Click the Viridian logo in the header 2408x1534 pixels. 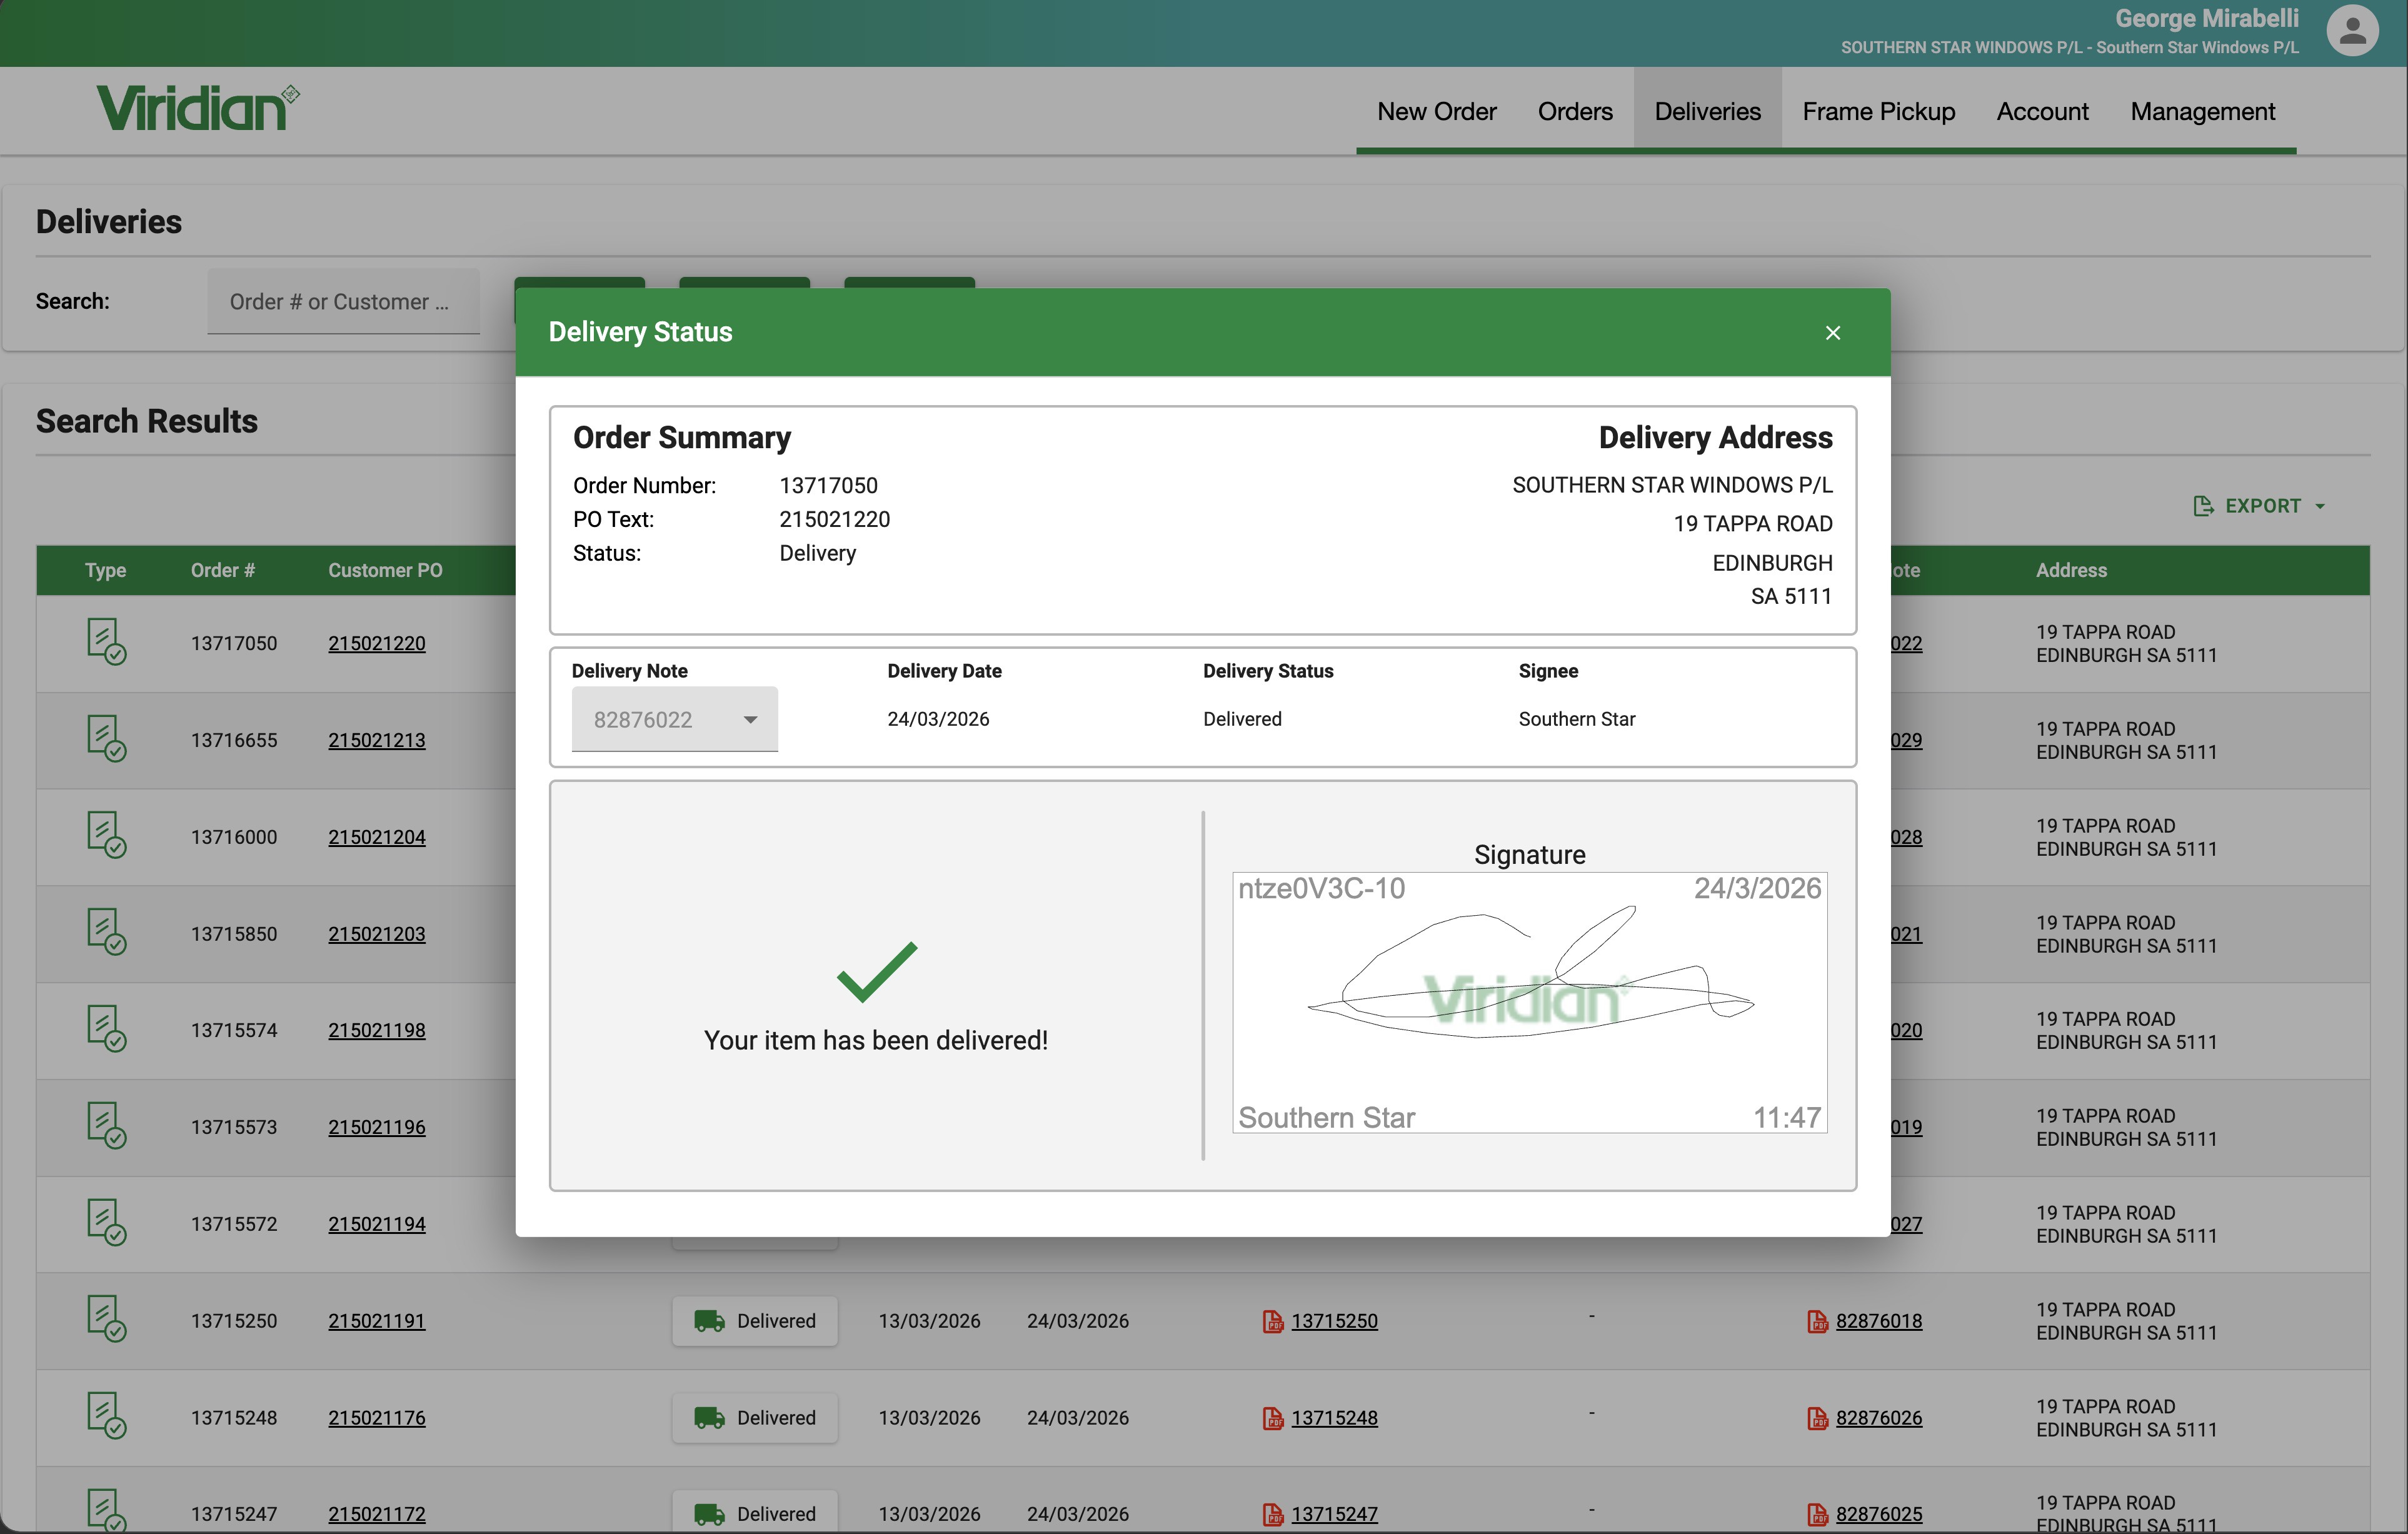[x=198, y=108]
